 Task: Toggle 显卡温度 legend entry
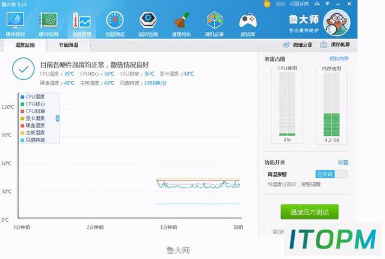[x=33, y=118]
